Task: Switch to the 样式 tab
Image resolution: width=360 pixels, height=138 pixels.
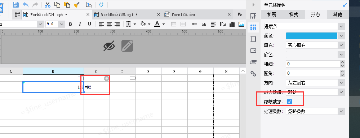Action: [294, 14]
